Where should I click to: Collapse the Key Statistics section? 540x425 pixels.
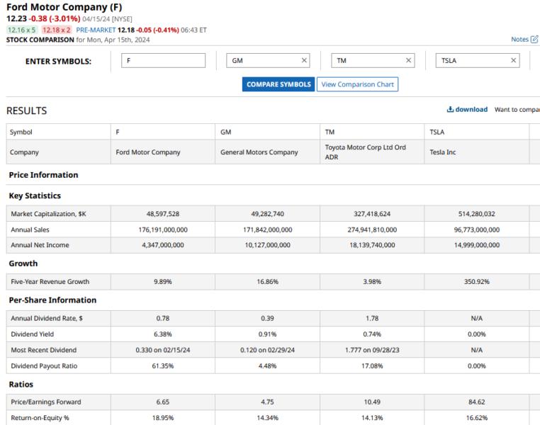(x=35, y=195)
